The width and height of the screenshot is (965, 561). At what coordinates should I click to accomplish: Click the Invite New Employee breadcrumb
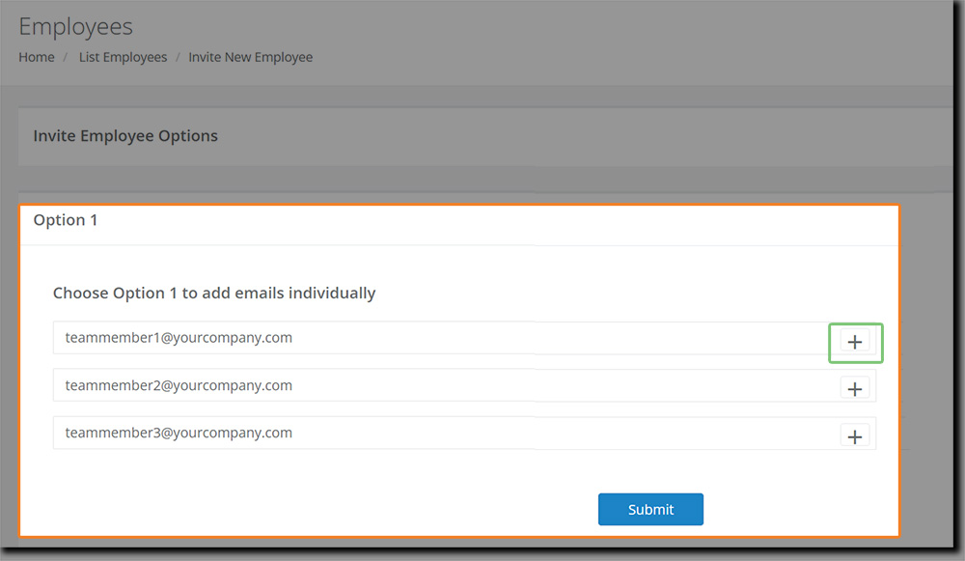250,57
